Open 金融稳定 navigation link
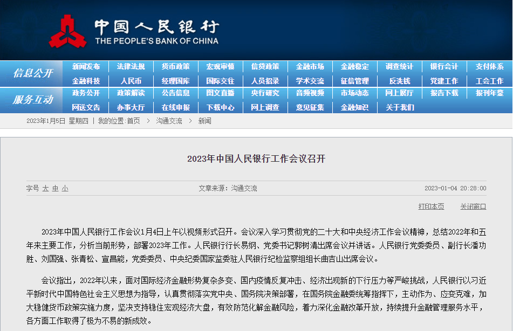Screen dimensions: 513x331 355,66
